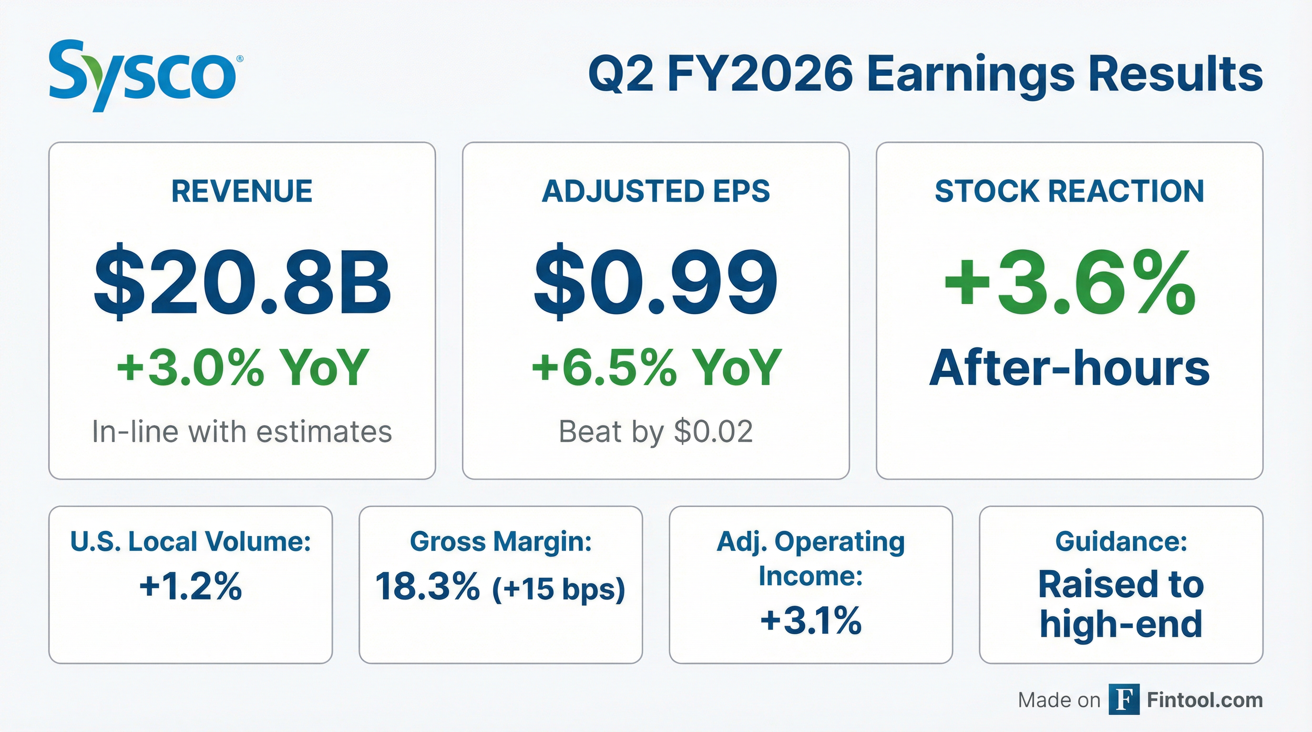Click the Beat by $0.02 text
Viewport: 1312px width, 732px height.
coord(656,432)
